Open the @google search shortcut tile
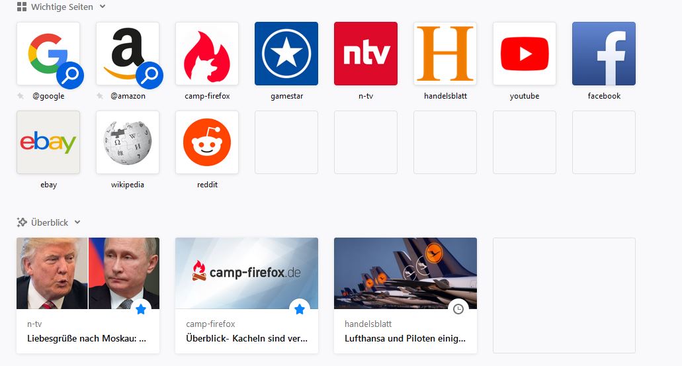This screenshot has width=682, height=366. 48,54
